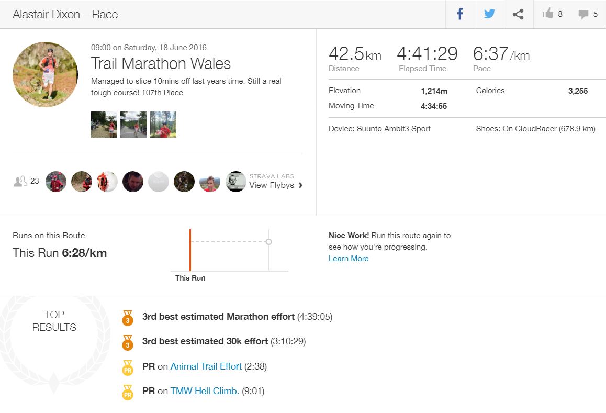Click the kudos people icon showing 23
This screenshot has height=413, width=606.
tap(20, 181)
